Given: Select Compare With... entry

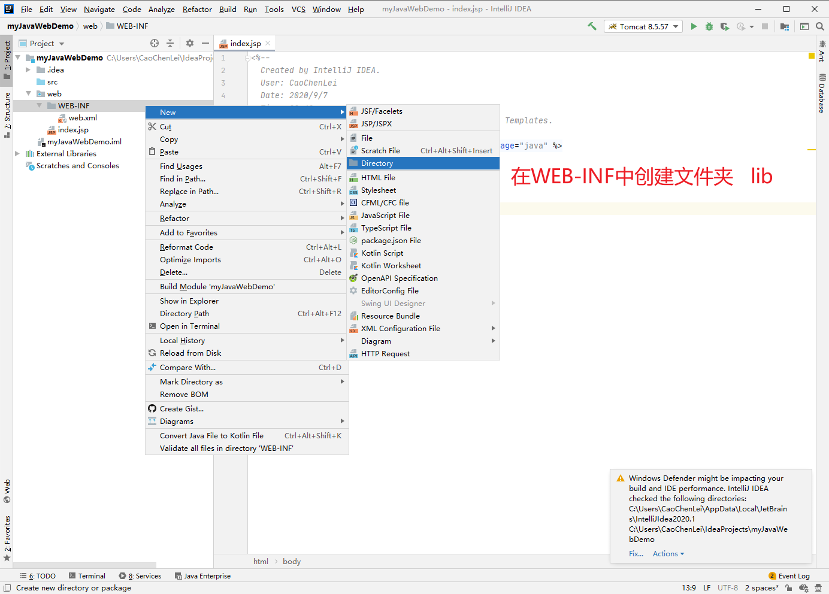Looking at the screenshot, I should point(247,368).
